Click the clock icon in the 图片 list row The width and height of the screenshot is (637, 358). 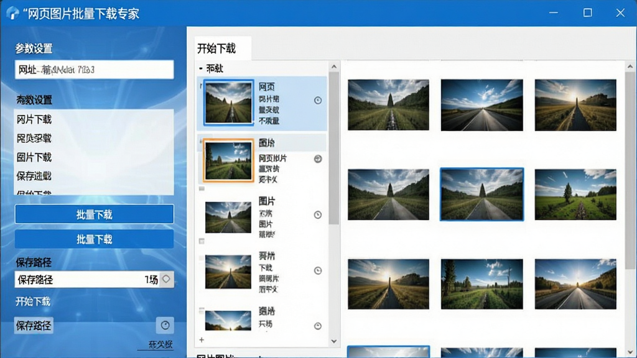(318, 214)
